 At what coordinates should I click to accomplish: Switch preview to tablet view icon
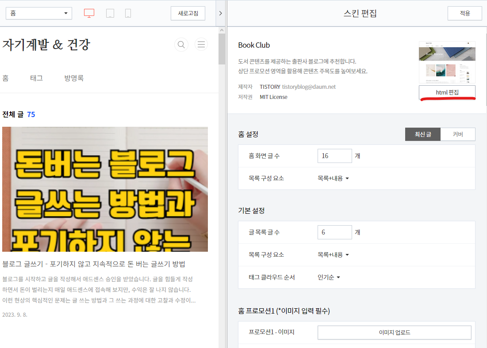[110, 13]
